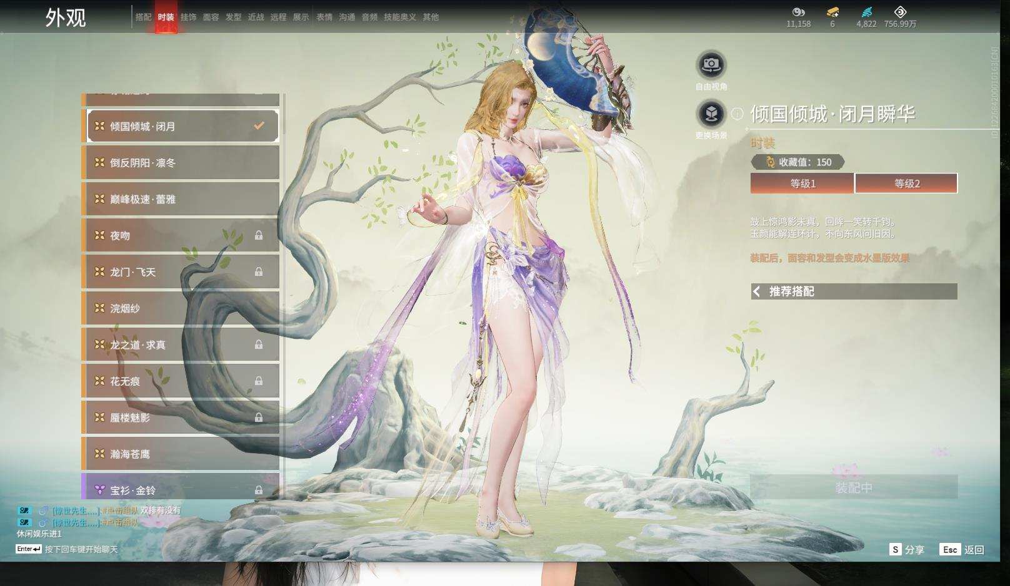
Task: Choose the 浣烟纱 outfit
Action: pyautogui.click(x=181, y=308)
